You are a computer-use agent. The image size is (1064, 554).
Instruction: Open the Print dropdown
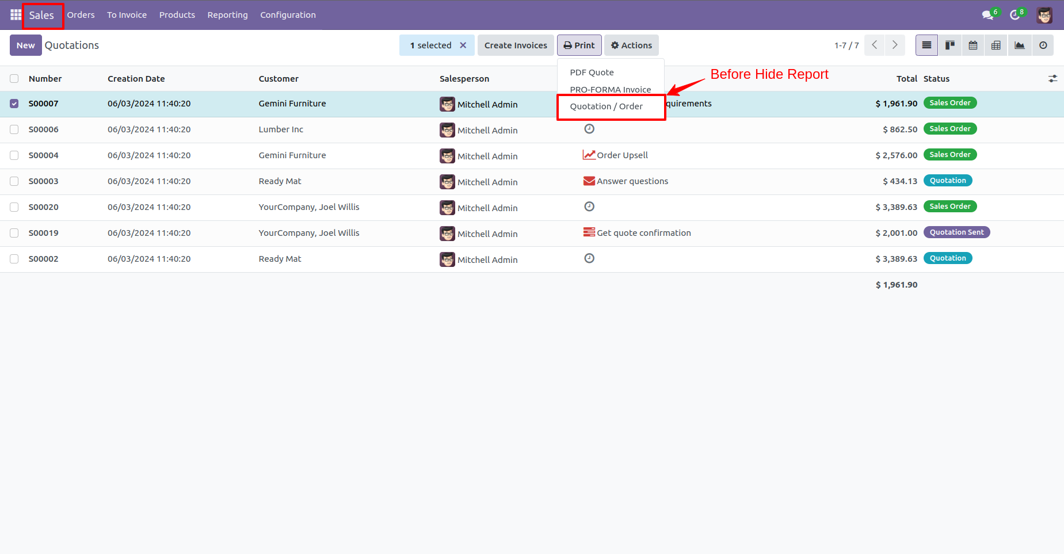(579, 45)
